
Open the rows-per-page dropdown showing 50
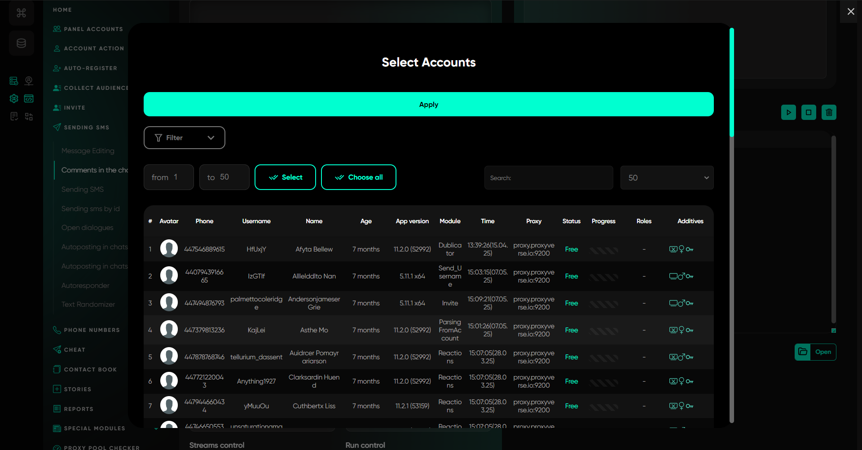point(667,178)
